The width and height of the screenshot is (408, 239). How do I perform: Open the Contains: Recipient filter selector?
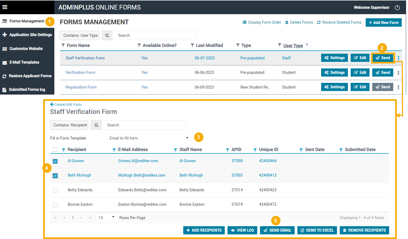click(69, 125)
